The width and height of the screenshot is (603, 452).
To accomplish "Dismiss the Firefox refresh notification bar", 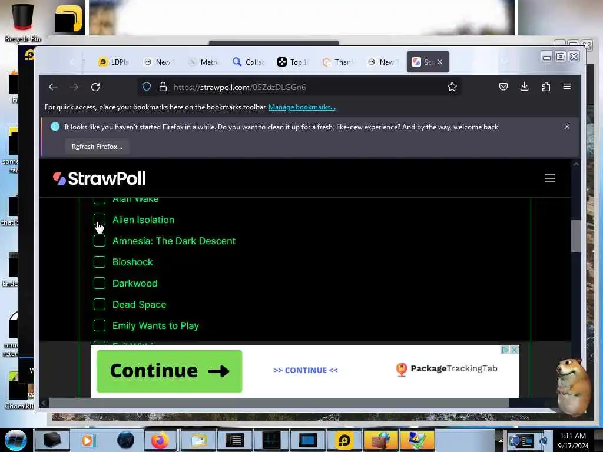I will pos(567,127).
